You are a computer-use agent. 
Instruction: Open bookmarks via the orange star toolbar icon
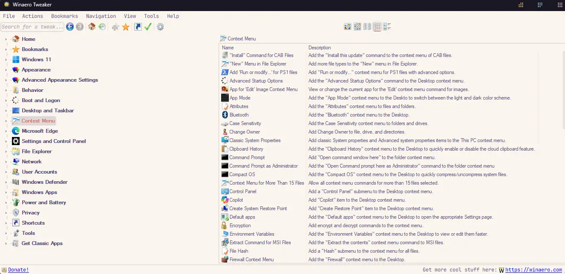point(126,27)
